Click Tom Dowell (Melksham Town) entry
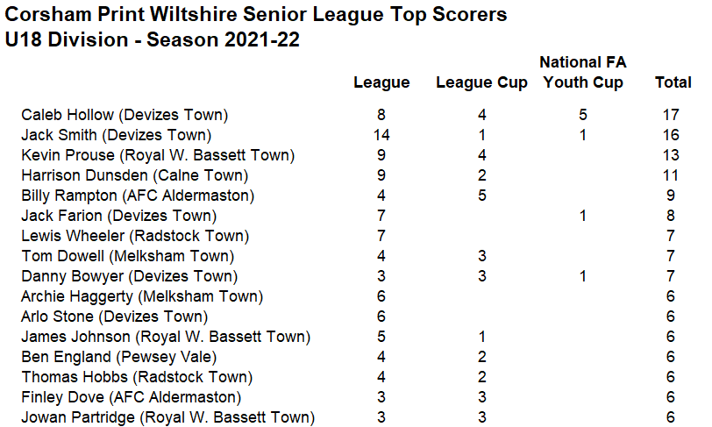This screenshot has width=712, height=427. (127, 256)
